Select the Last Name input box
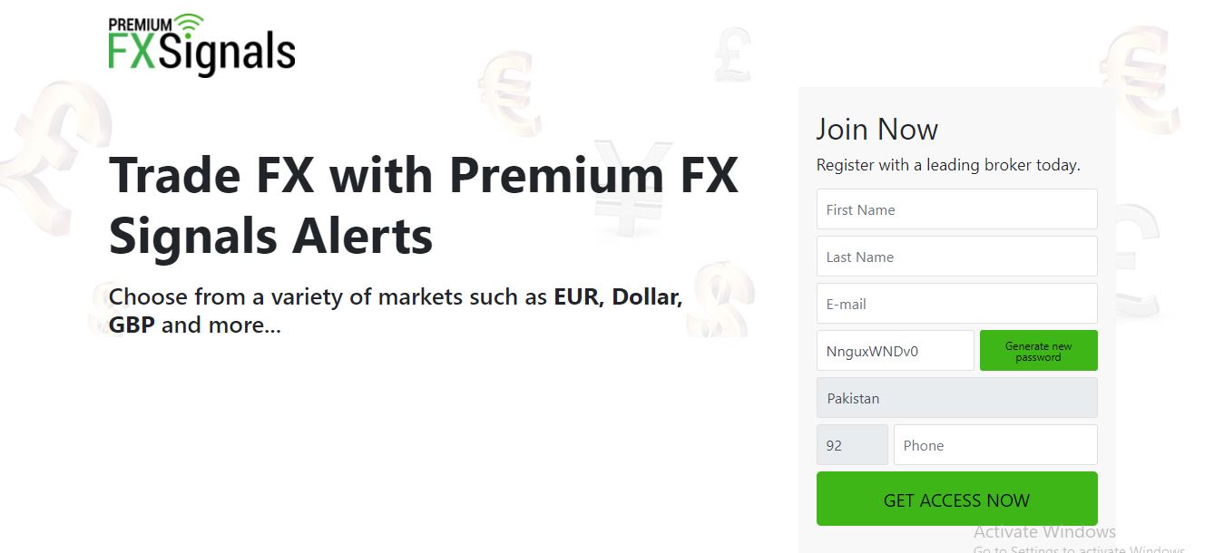The height and width of the screenshot is (553, 1224). click(956, 257)
